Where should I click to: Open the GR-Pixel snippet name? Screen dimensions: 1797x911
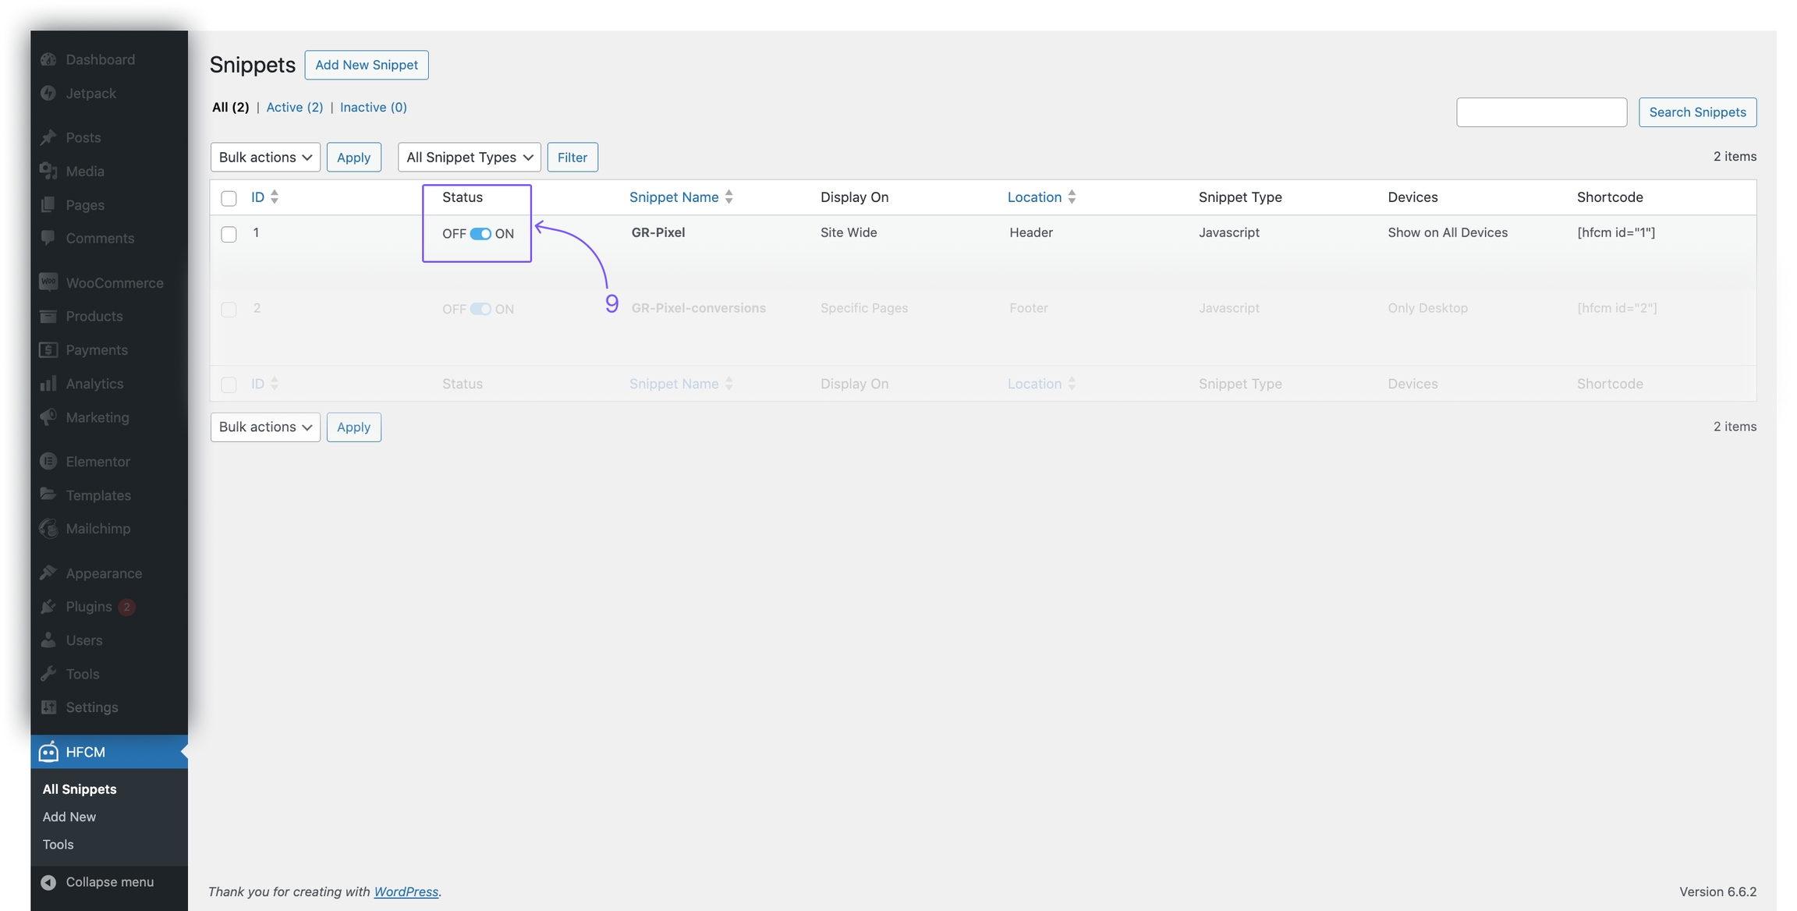pyautogui.click(x=658, y=232)
